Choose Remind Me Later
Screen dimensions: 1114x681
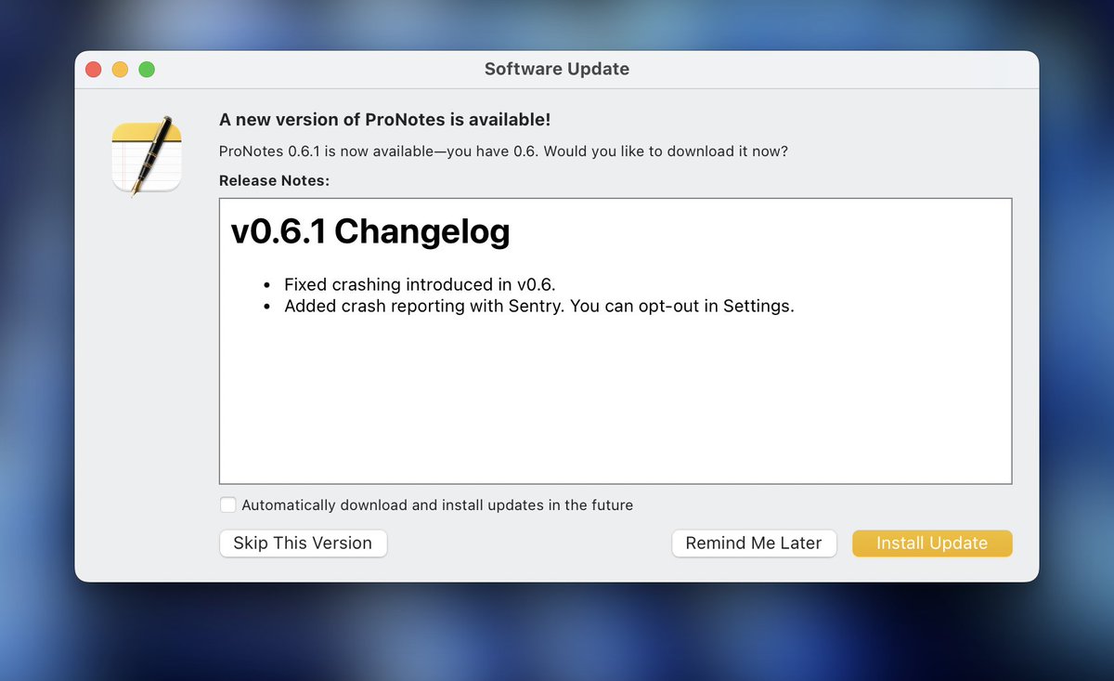pos(754,543)
